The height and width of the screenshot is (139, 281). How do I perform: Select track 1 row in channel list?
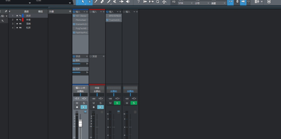tap(28, 16)
